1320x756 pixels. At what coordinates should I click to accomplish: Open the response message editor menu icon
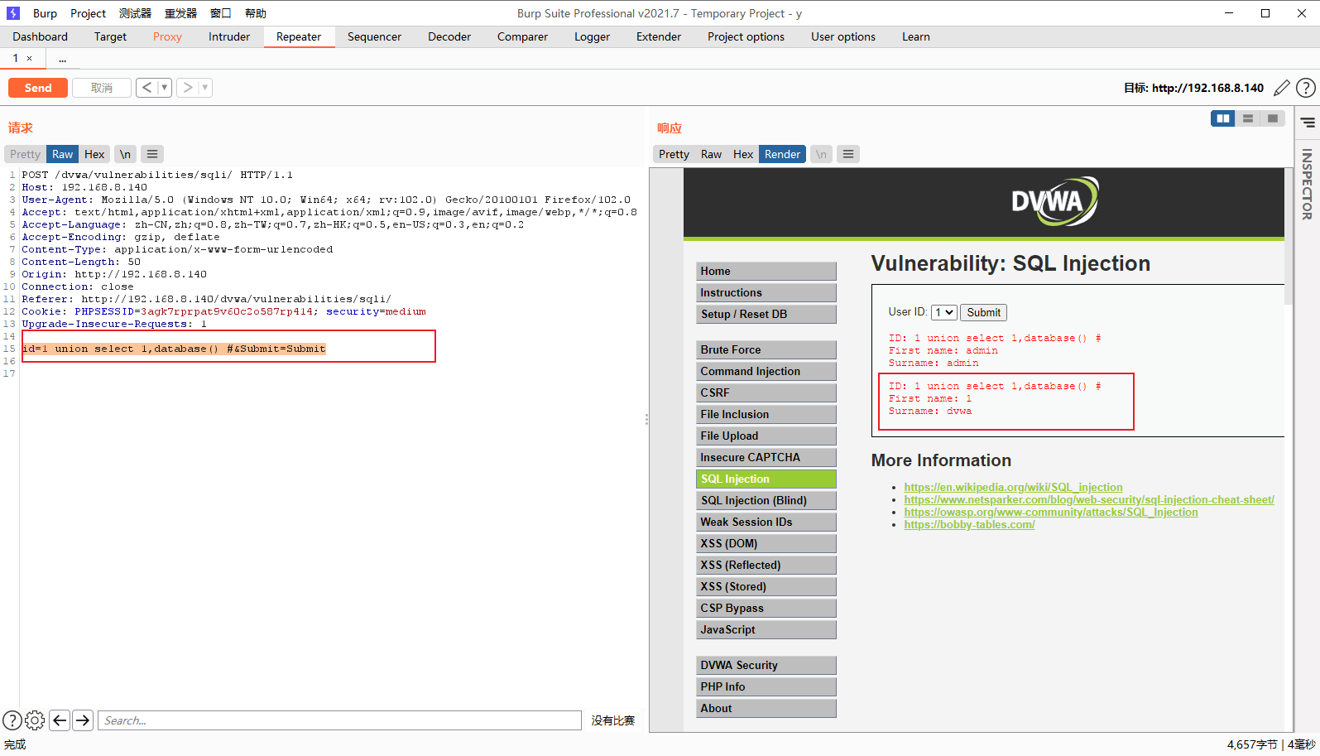pos(848,154)
